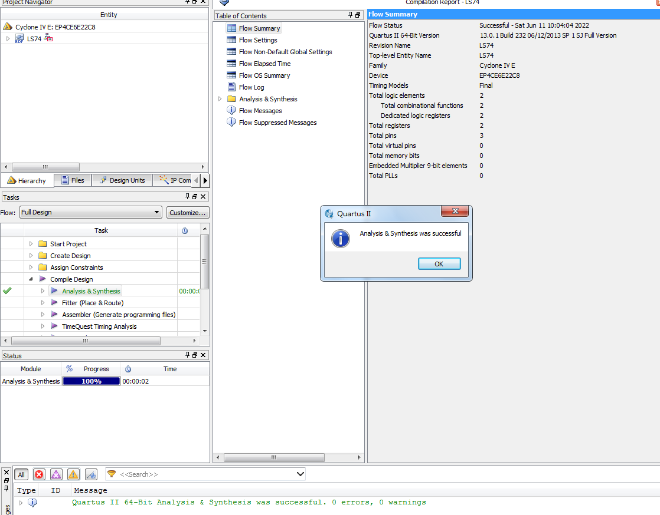Toggle error messages filter
Screen dimensions: 660x515
39,475
